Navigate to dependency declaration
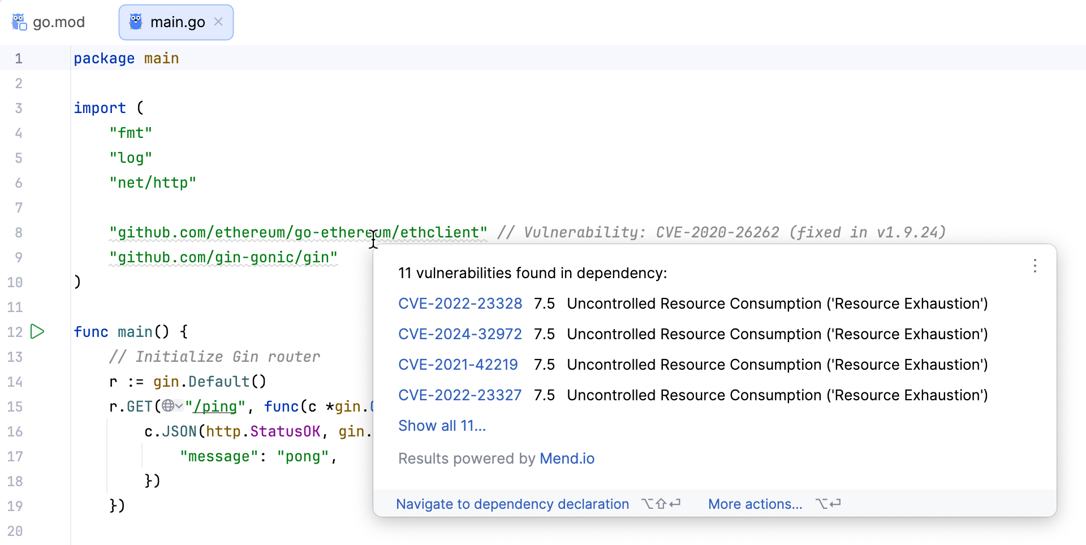1086x545 pixels. 512,504
